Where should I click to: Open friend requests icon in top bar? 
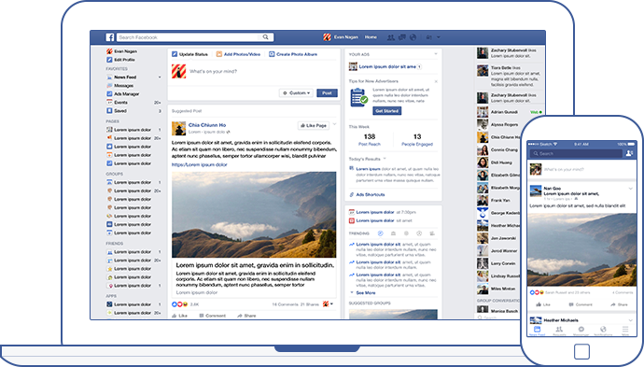click(x=390, y=37)
